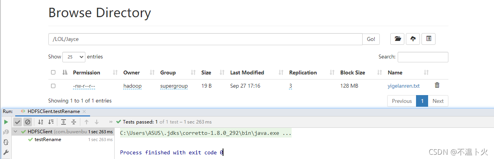Click Toggle auto-test circular icon
This screenshot has width=494, height=159.
(6, 142)
